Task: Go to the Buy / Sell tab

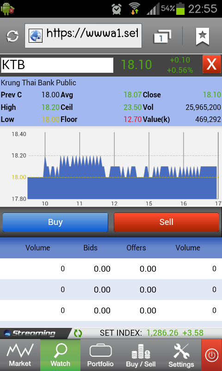Action: (141, 355)
